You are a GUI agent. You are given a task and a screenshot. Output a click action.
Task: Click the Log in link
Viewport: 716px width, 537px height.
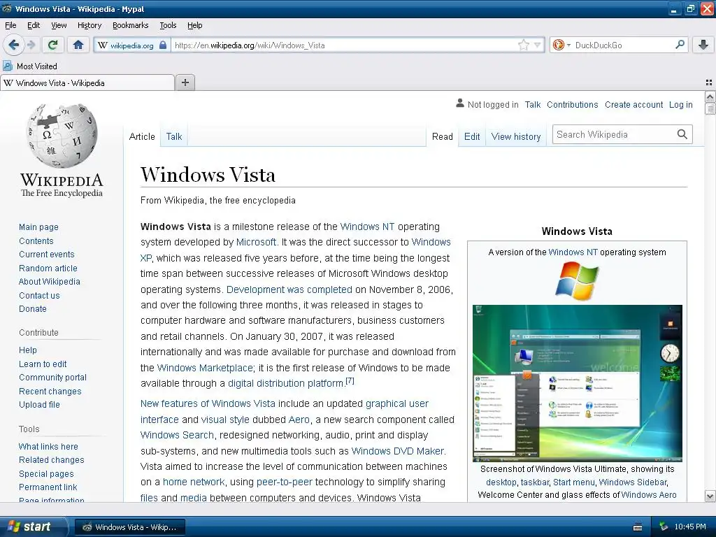click(680, 105)
